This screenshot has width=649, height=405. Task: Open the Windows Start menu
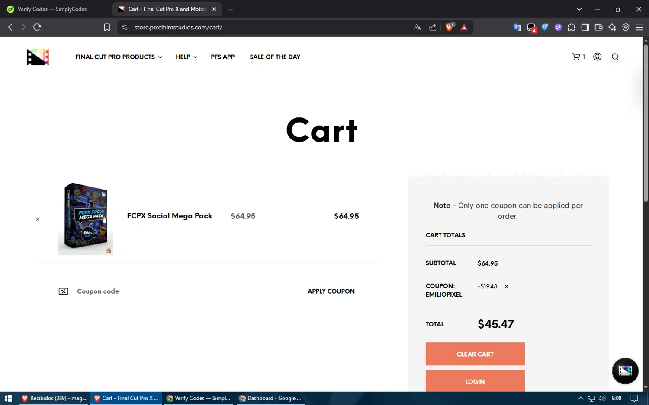[8, 398]
